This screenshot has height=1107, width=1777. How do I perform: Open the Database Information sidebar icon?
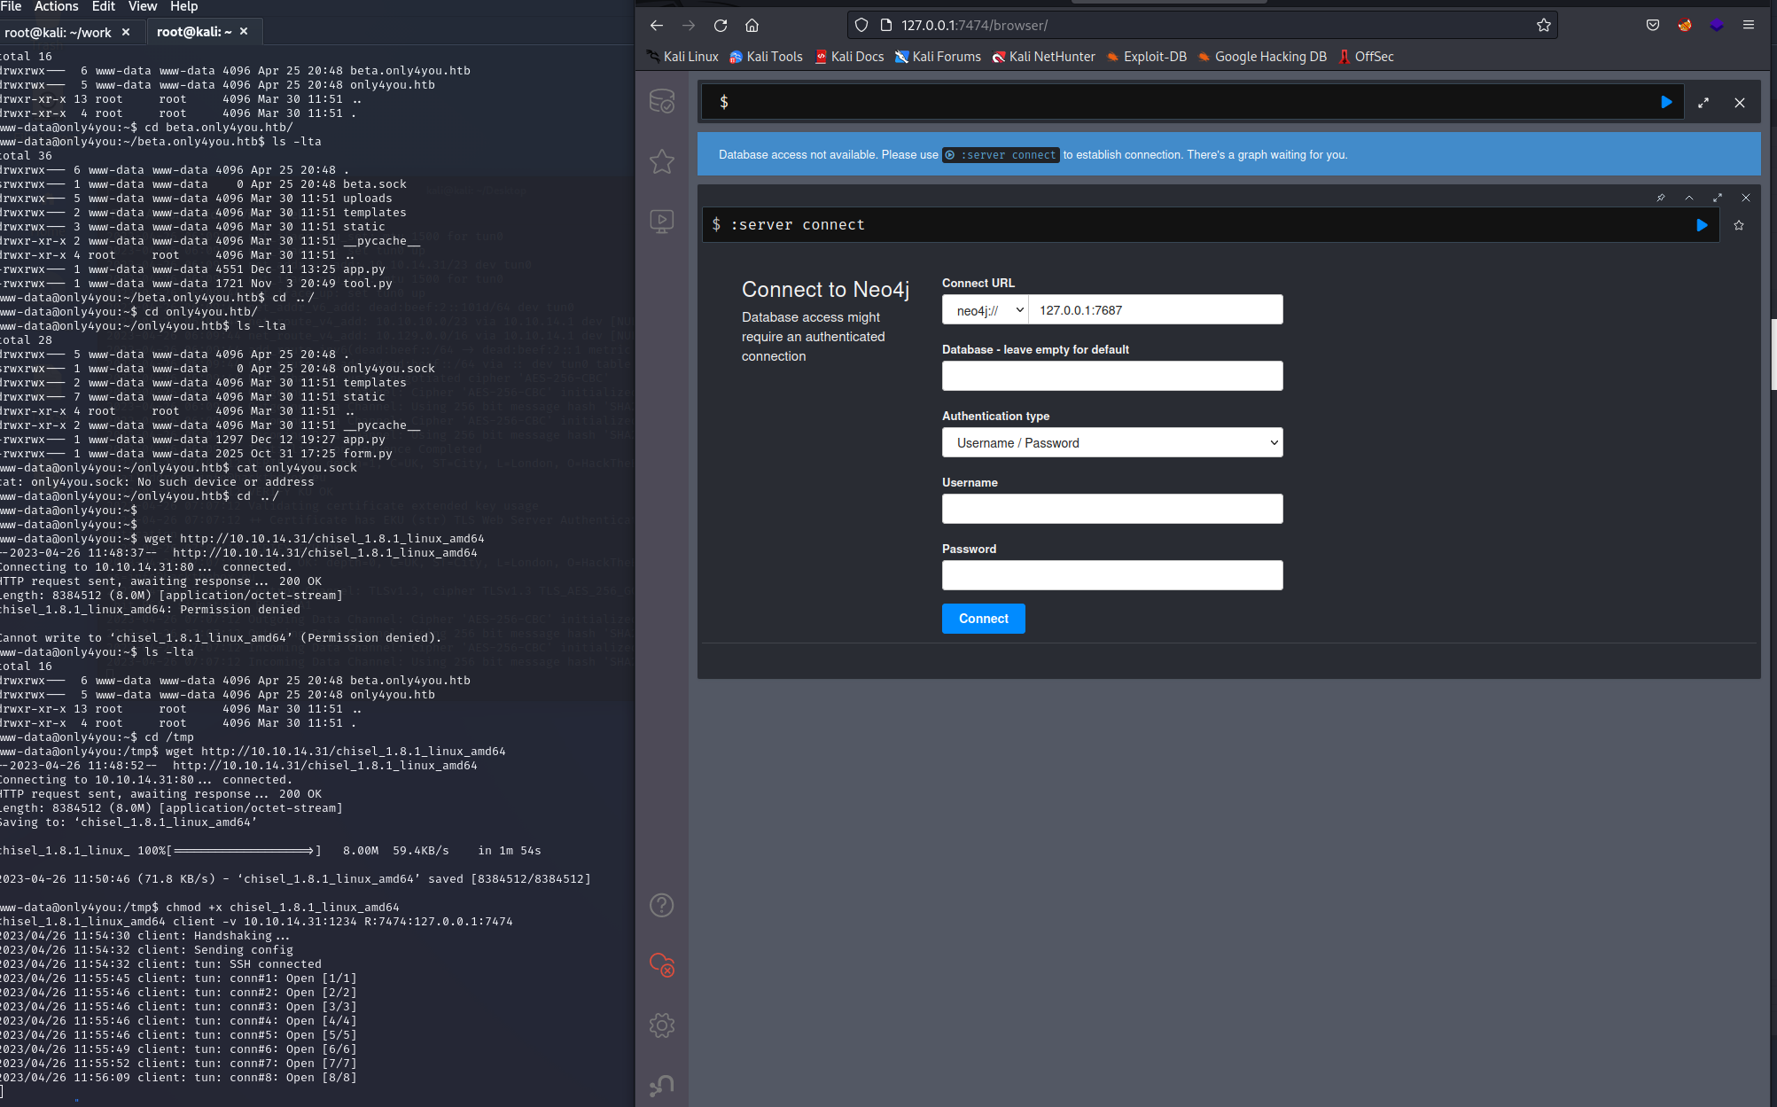661,101
